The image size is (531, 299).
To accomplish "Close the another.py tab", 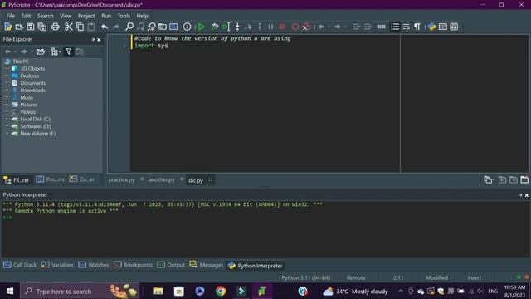I will coord(182,179).
